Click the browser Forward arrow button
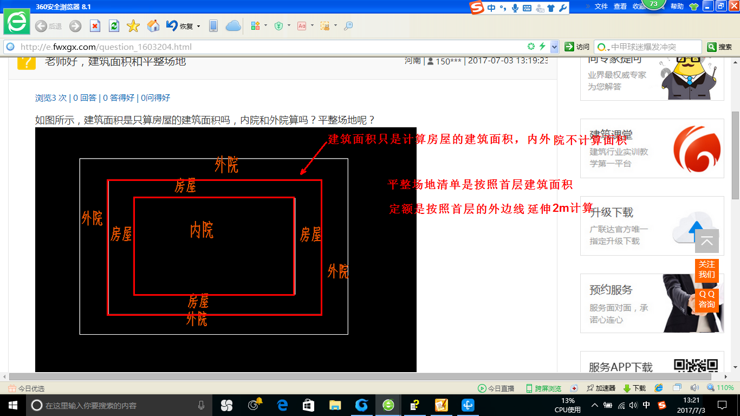Viewport: 740px width, 416px height. [75, 26]
